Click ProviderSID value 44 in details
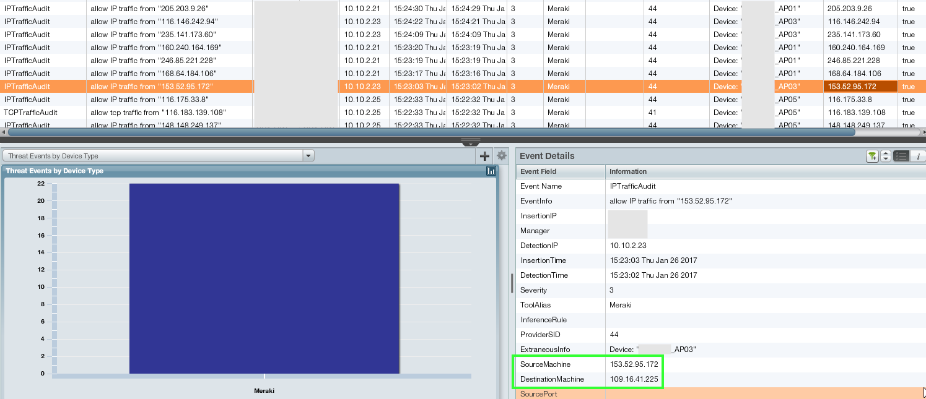 [x=614, y=335]
